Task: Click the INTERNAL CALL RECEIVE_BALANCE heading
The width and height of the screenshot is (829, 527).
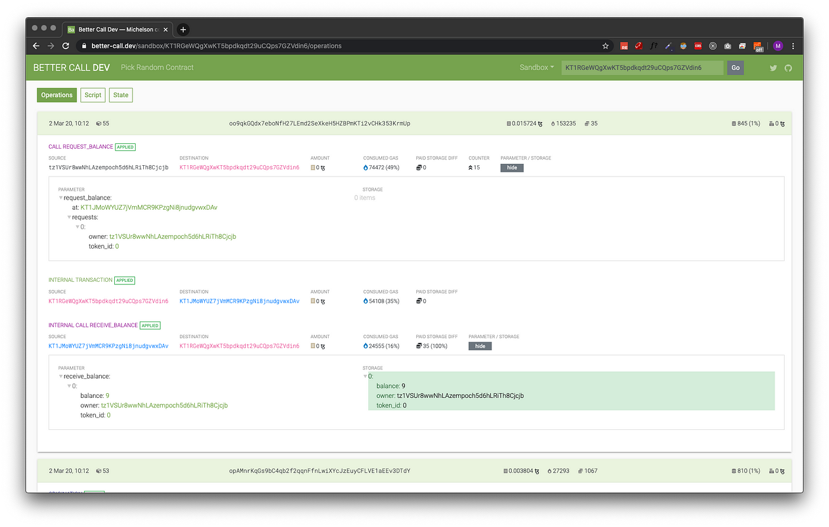Action: (93, 326)
